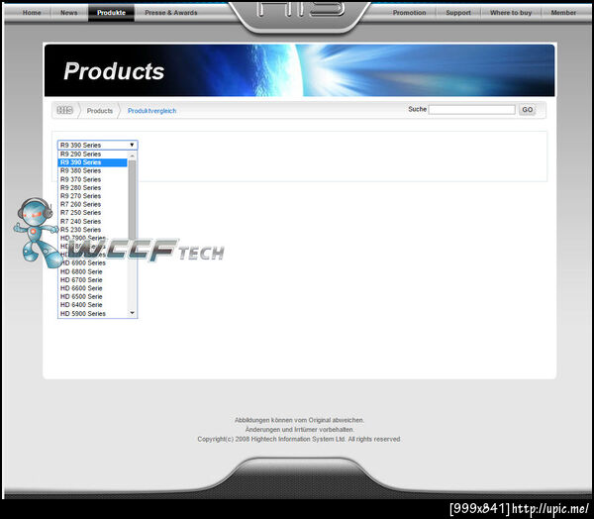Select HD 6600 Serie entry

coord(93,288)
